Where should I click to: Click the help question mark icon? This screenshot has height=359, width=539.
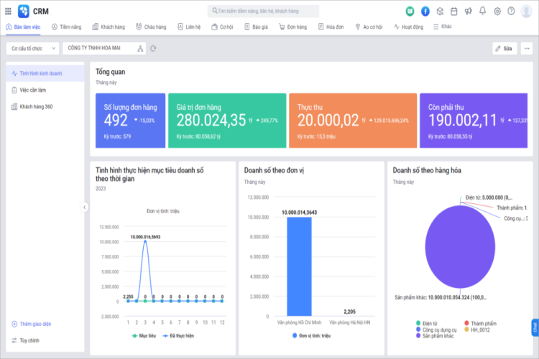click(x=511, y=11)
